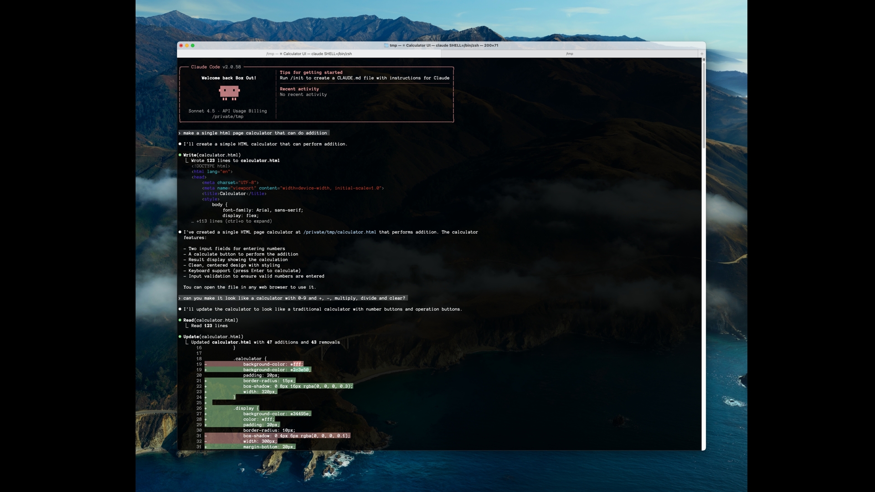Switch to the second /tmp tab
This screenshot has height=492, width=875.
click(569, 54)
